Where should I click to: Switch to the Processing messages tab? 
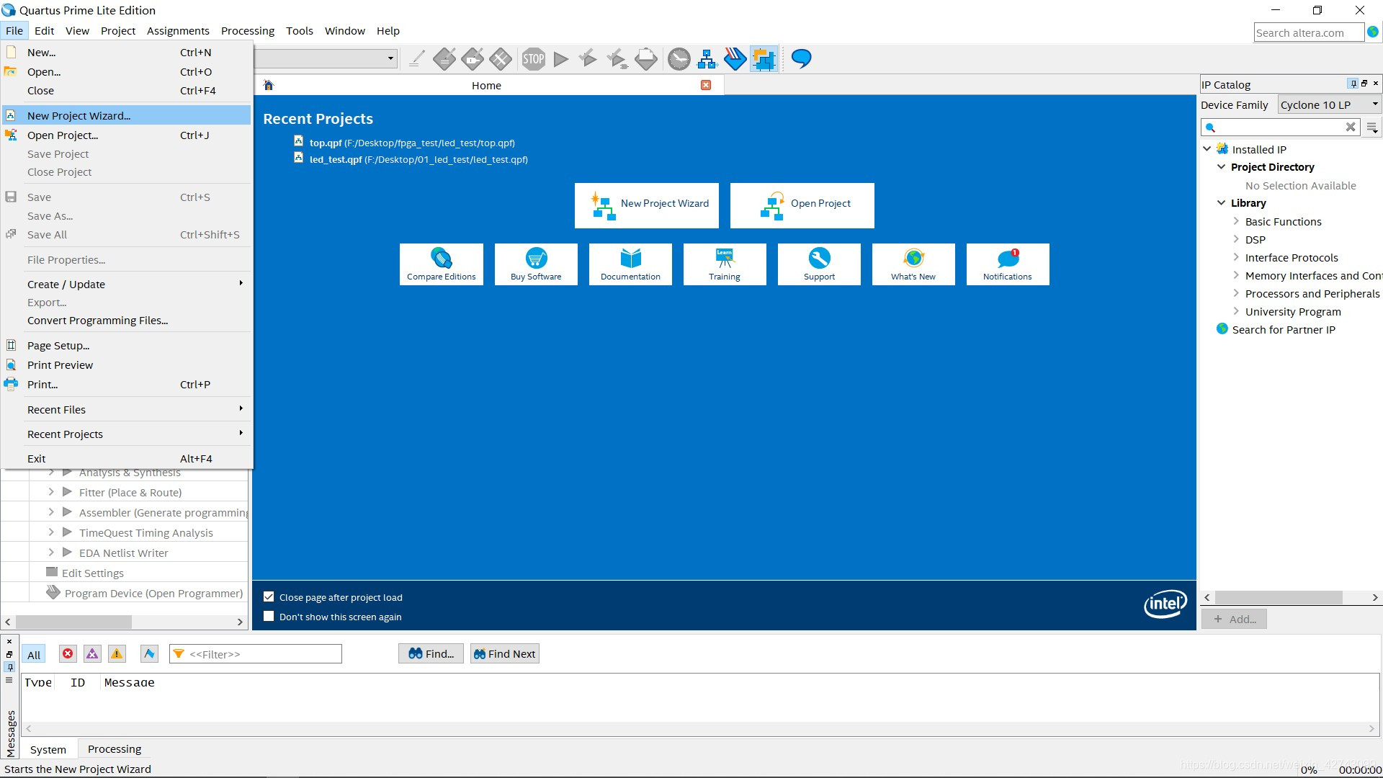tap(115, 749)
